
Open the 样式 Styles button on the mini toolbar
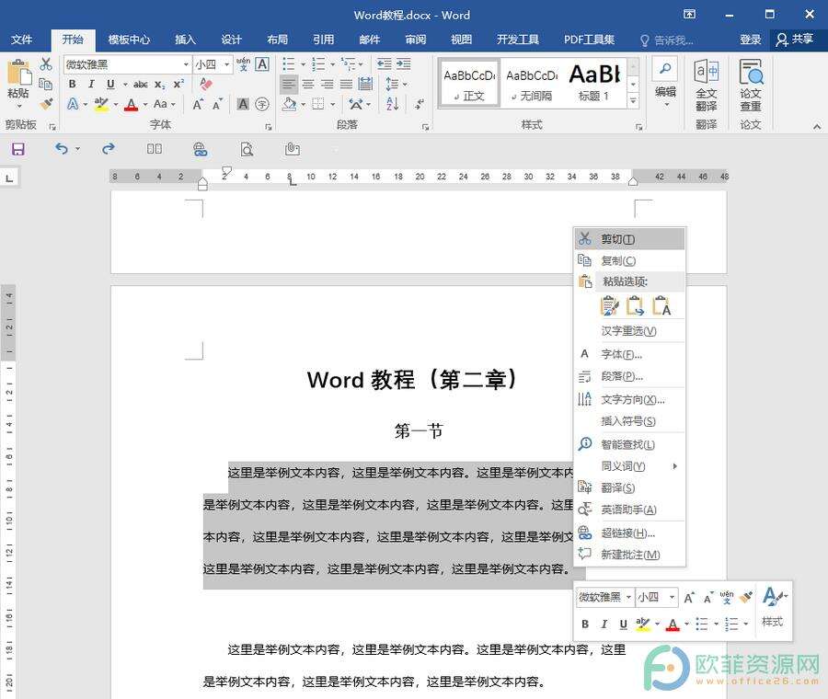click(773, 608)
